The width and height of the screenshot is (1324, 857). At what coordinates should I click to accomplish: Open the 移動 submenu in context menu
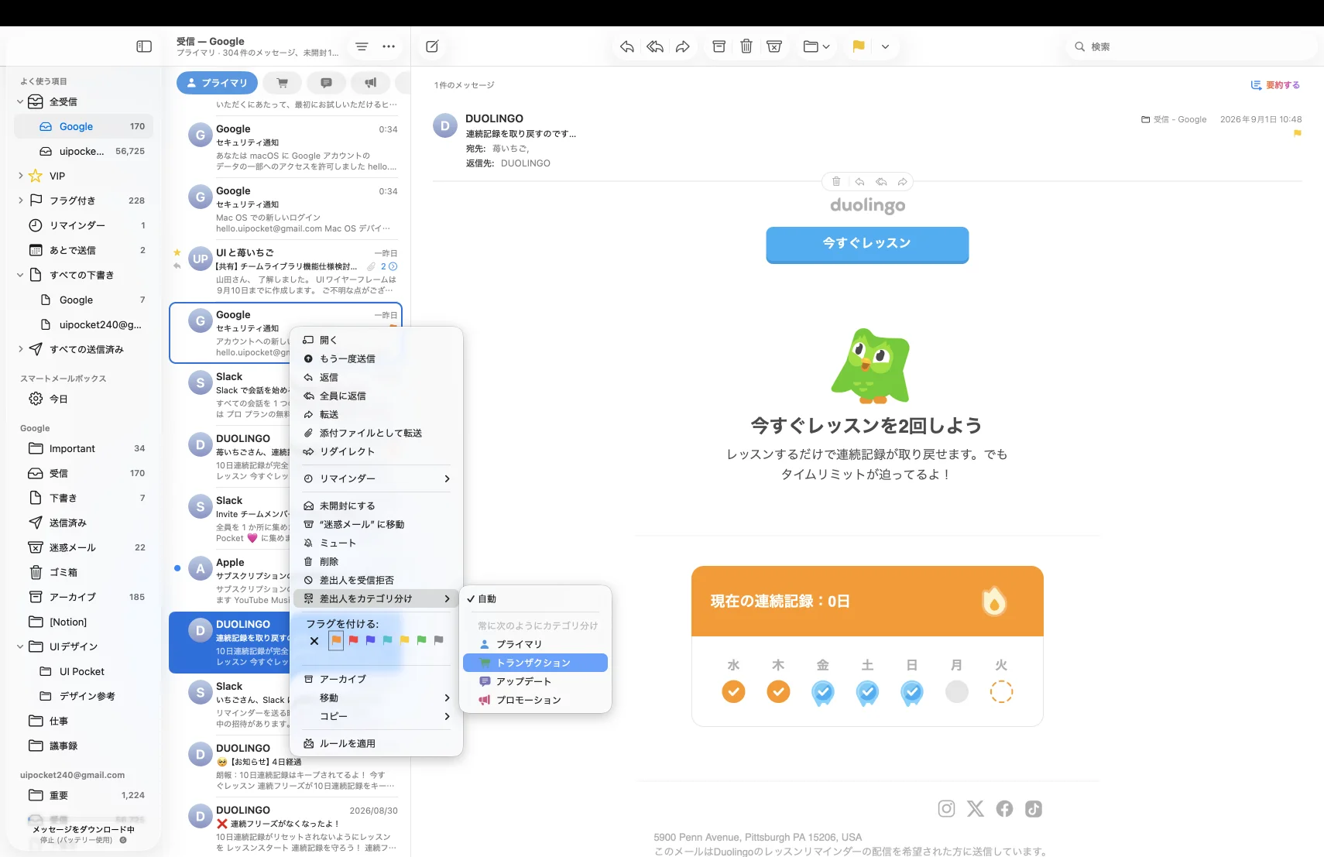(x=376, y=698)
